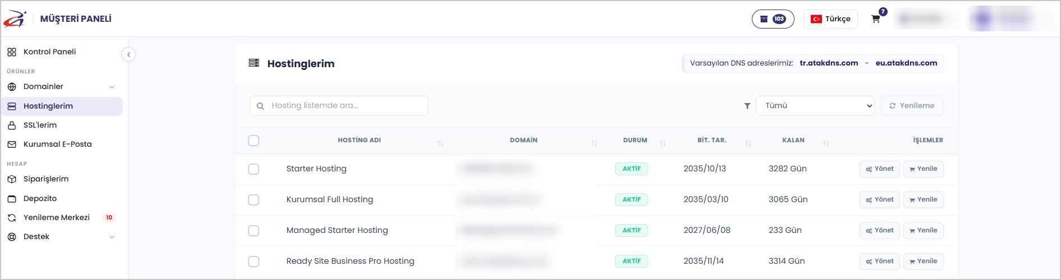Open Siparişlerim menu item

click(x=62, y=179)
